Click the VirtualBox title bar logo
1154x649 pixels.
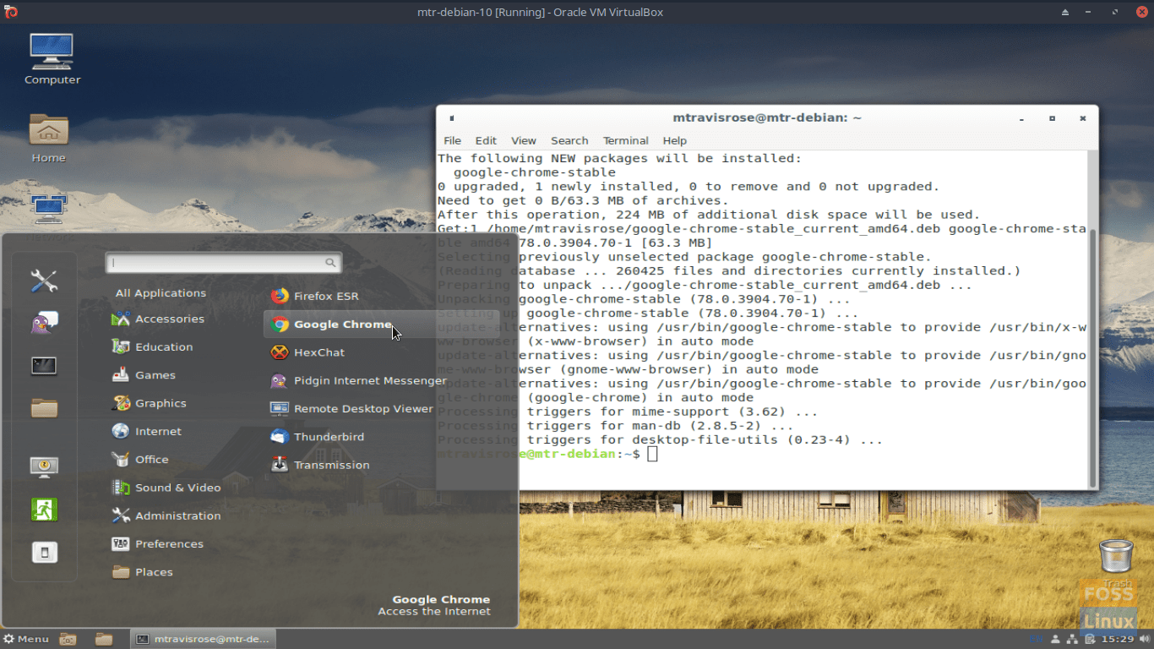11,12
